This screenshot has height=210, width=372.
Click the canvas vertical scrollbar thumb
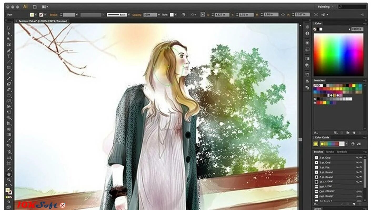[x=300, y=140]
